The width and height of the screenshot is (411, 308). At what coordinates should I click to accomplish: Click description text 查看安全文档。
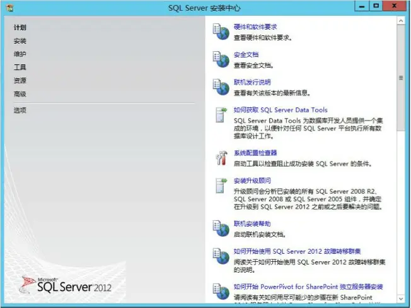[x=254, y=66]
